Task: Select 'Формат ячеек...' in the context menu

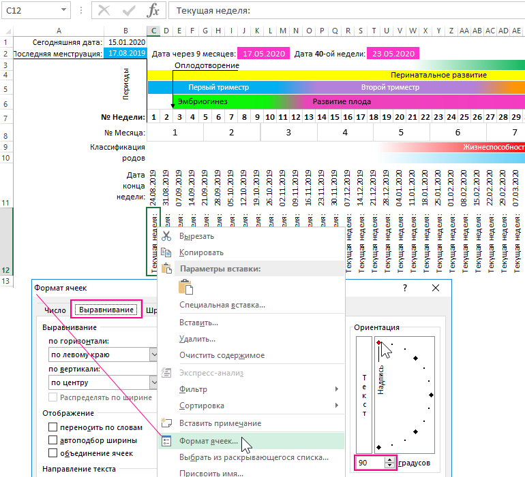Action: click(x=209, y=441)
